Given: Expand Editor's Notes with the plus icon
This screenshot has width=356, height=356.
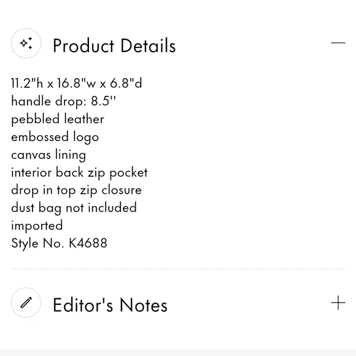Looking at the screenshot, I should [338, 303].
